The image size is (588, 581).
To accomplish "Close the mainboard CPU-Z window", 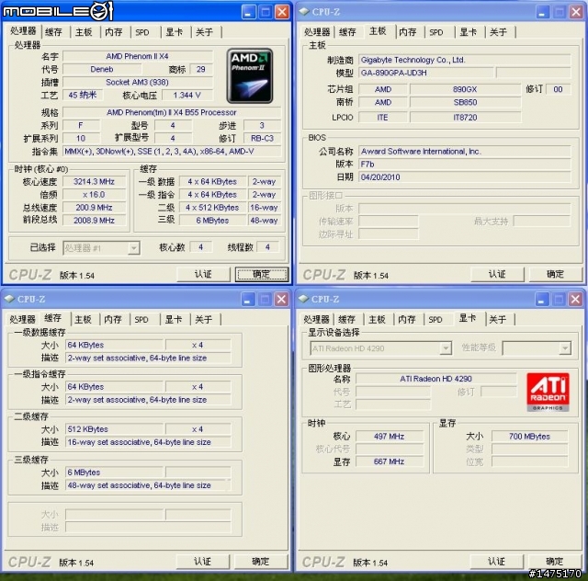I will click(x=576, y=12).
